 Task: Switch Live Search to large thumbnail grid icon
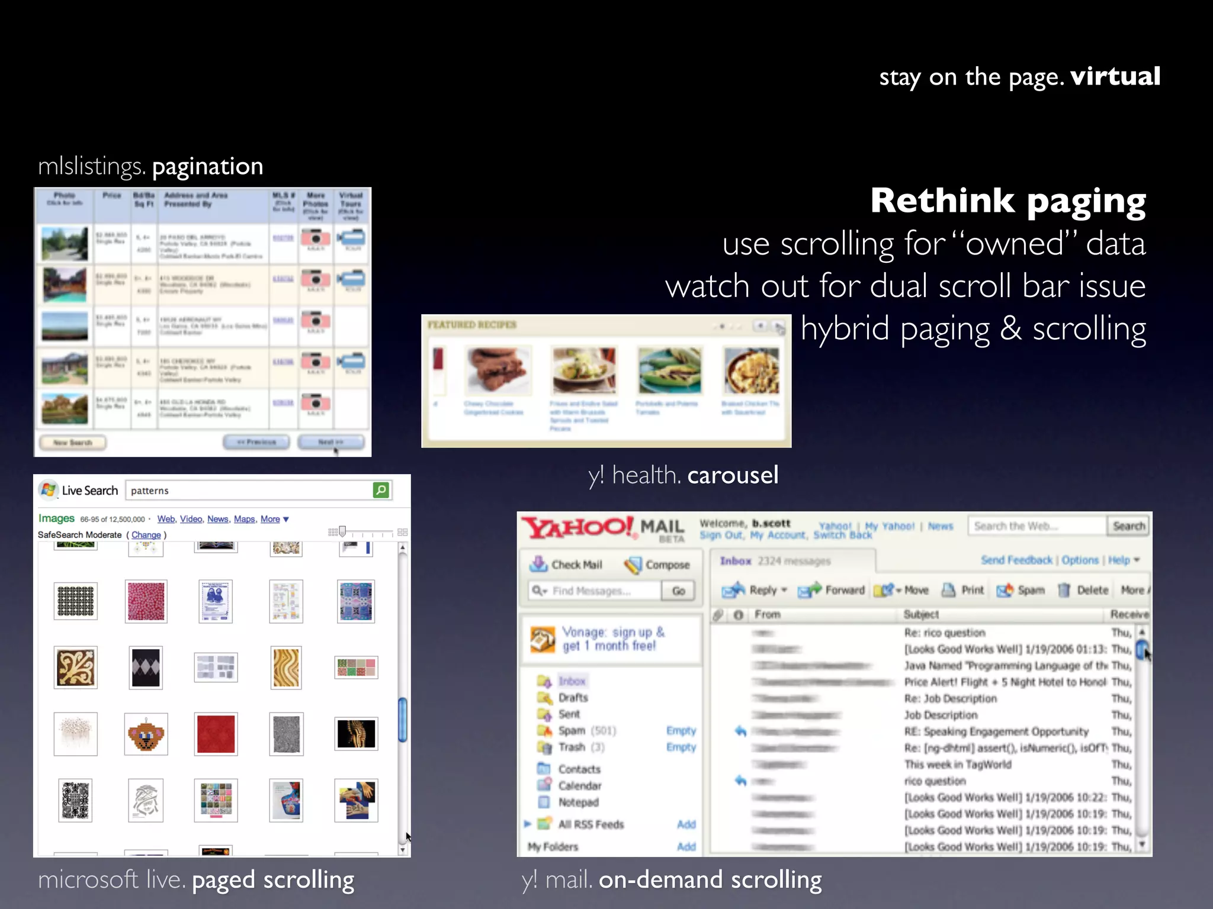point(403,532)
